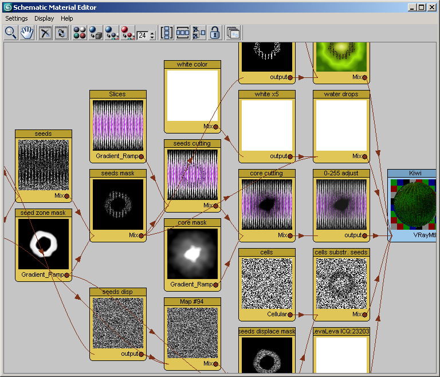Open the Help menu
The image size is (440, 377).
tap(67, 18)
